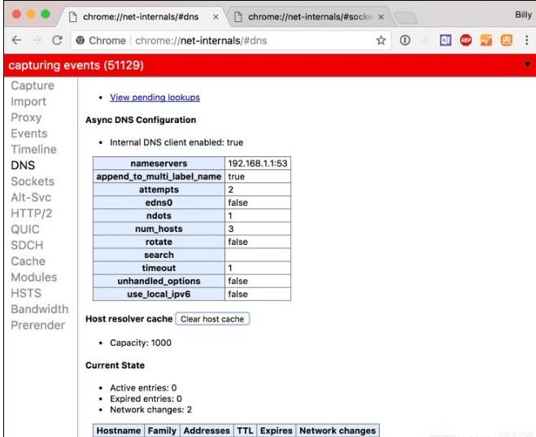Click the edns0 row label
This screenshot has width=536, height=437.
[159, 203]
